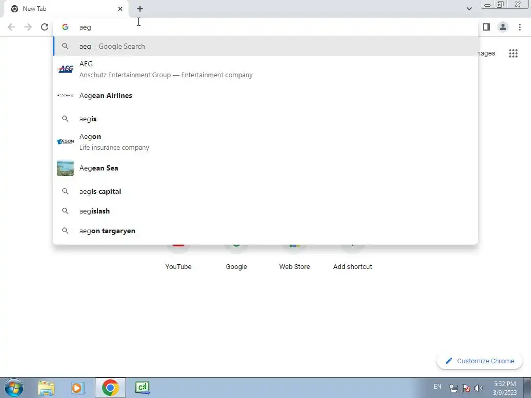Image resolution: width=531 pixels, height=398 pixels.
Task: Click the Customize Chrome button
Action: [x=480, y=361]
